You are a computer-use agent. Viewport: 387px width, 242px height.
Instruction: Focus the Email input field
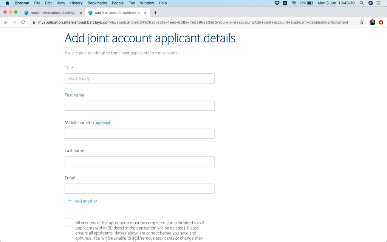(x=139, y=189)
